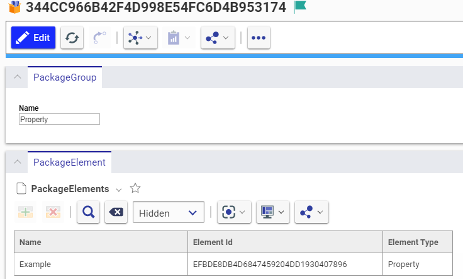463x279 pixels.
Task: Open the three-dots more actions menu
Action: click(x=259, y=38)
